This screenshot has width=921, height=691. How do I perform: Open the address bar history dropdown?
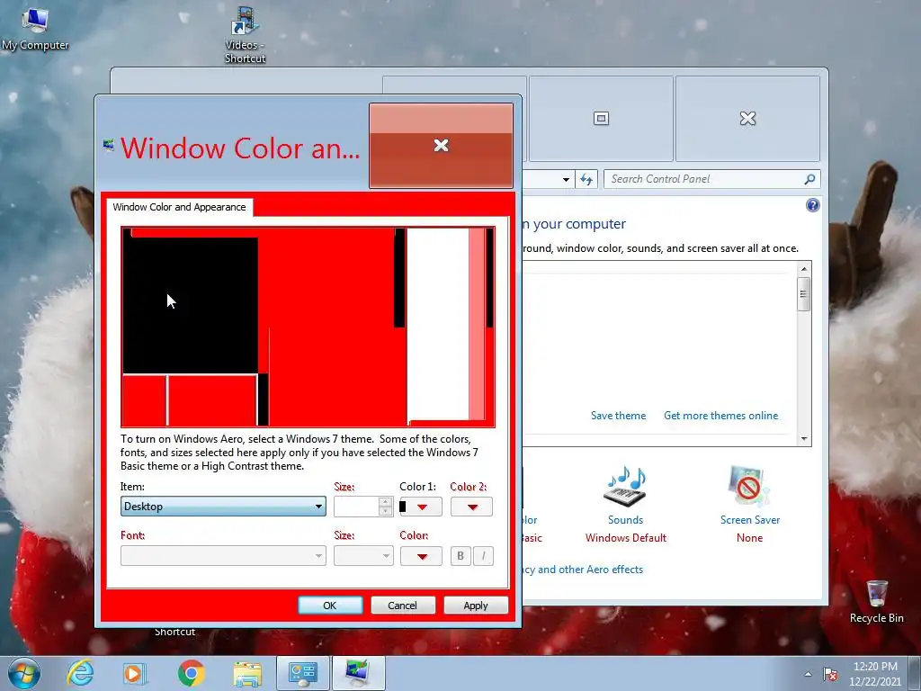pos(566,179)
